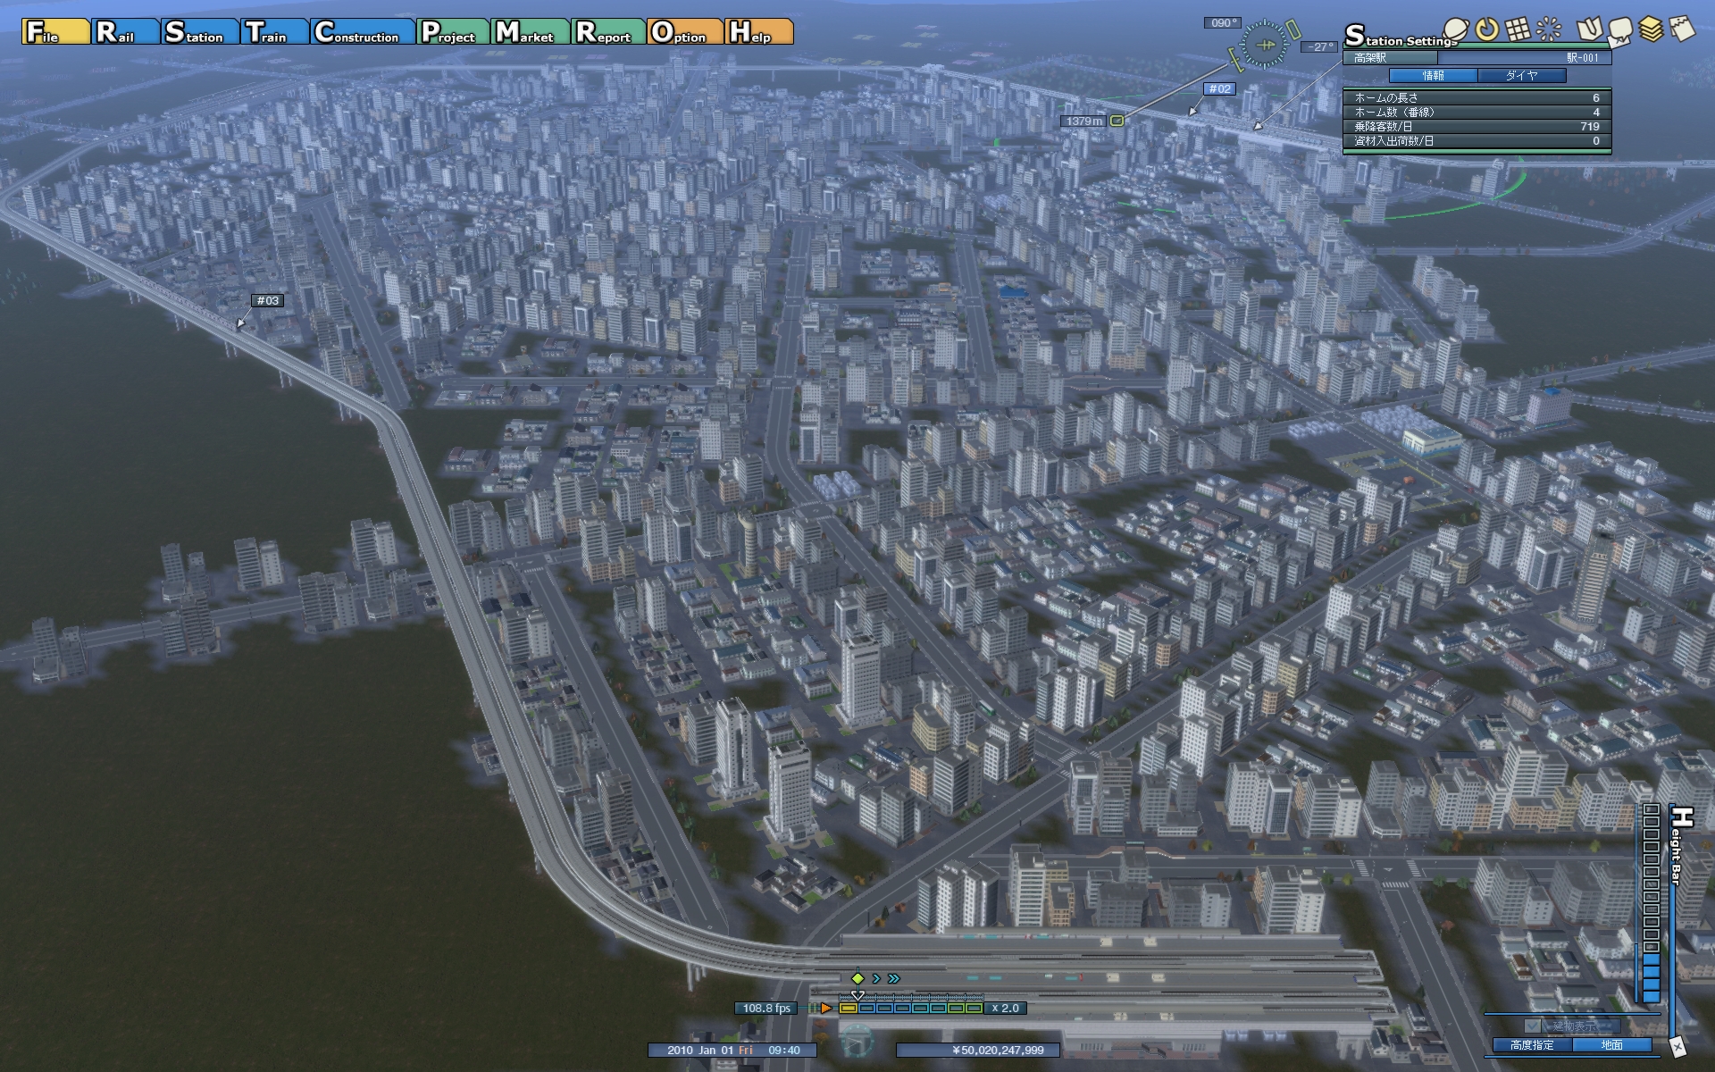Click the stacked layers icon
The image size is (1715, 1072).
point(1651,29)
